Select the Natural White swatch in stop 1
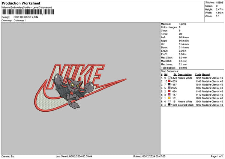Image resolution: width=225 pixels, height=159 pixels. (x=169, y=78)
